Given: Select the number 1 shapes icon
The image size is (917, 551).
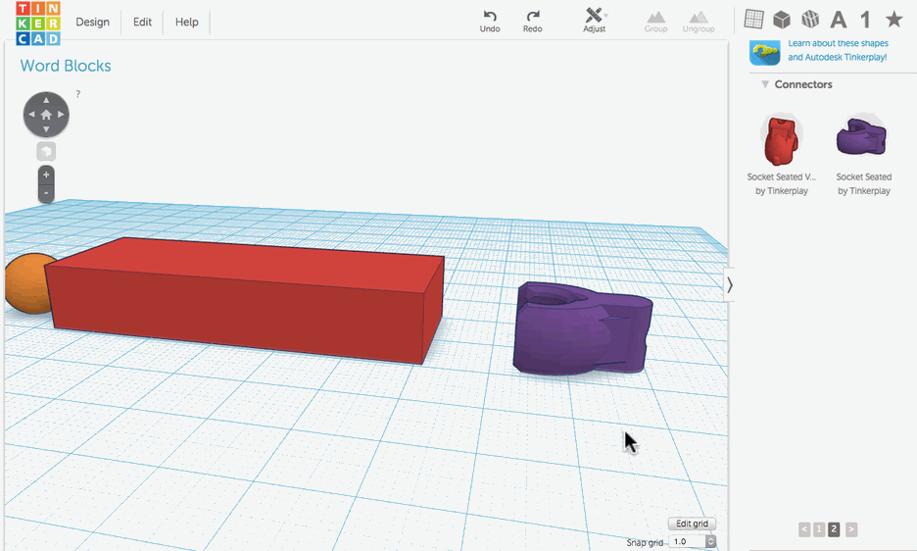Looking at the screenshot, I should point(865,20).
